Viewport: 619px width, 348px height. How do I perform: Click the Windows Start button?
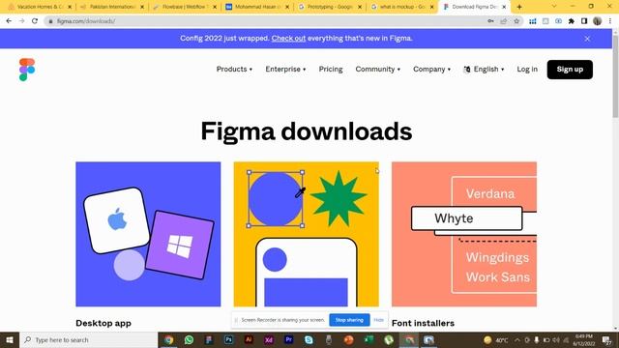point(10,339)
